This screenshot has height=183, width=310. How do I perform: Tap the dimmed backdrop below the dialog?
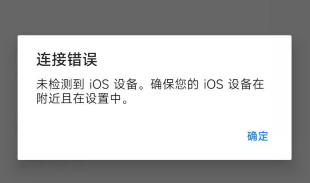[x=155, y=172]
